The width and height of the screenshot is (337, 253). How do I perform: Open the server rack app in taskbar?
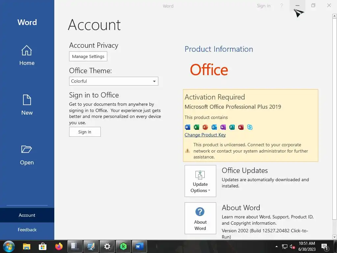point(75,246)
